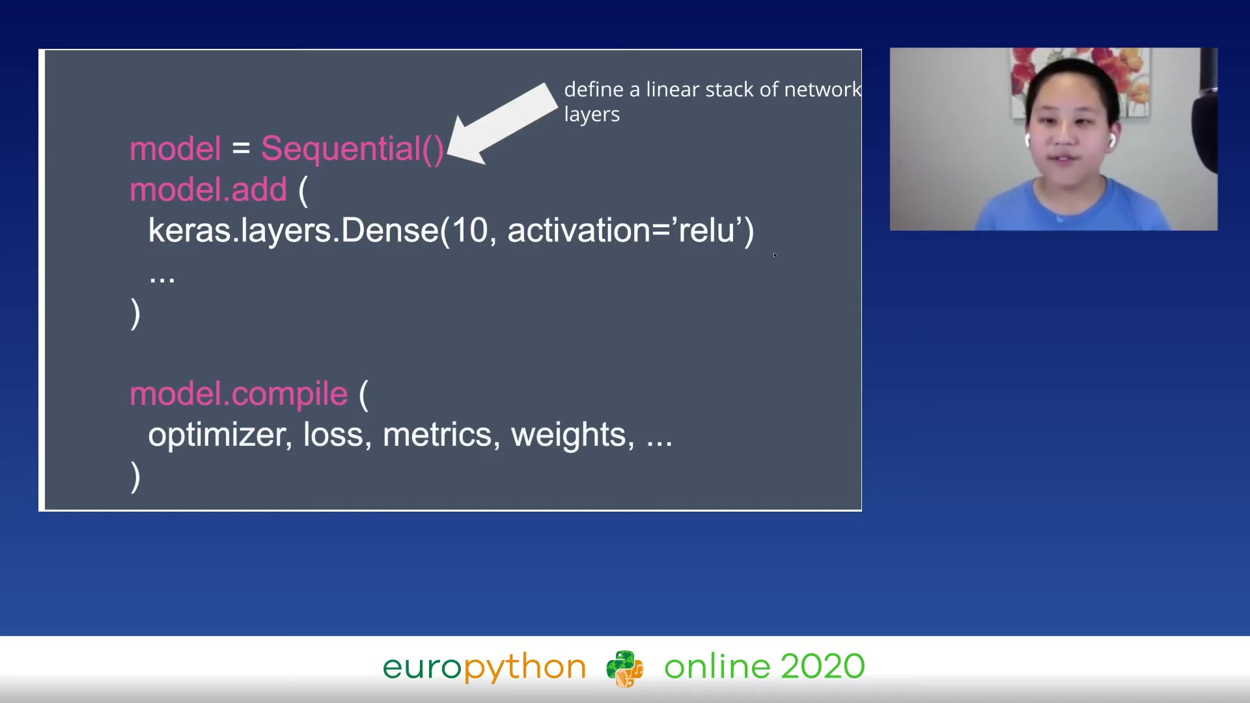This screenshot has height=703, width=1250.
Task: Click the Sequential() function reference
Action: click(353, 148)
